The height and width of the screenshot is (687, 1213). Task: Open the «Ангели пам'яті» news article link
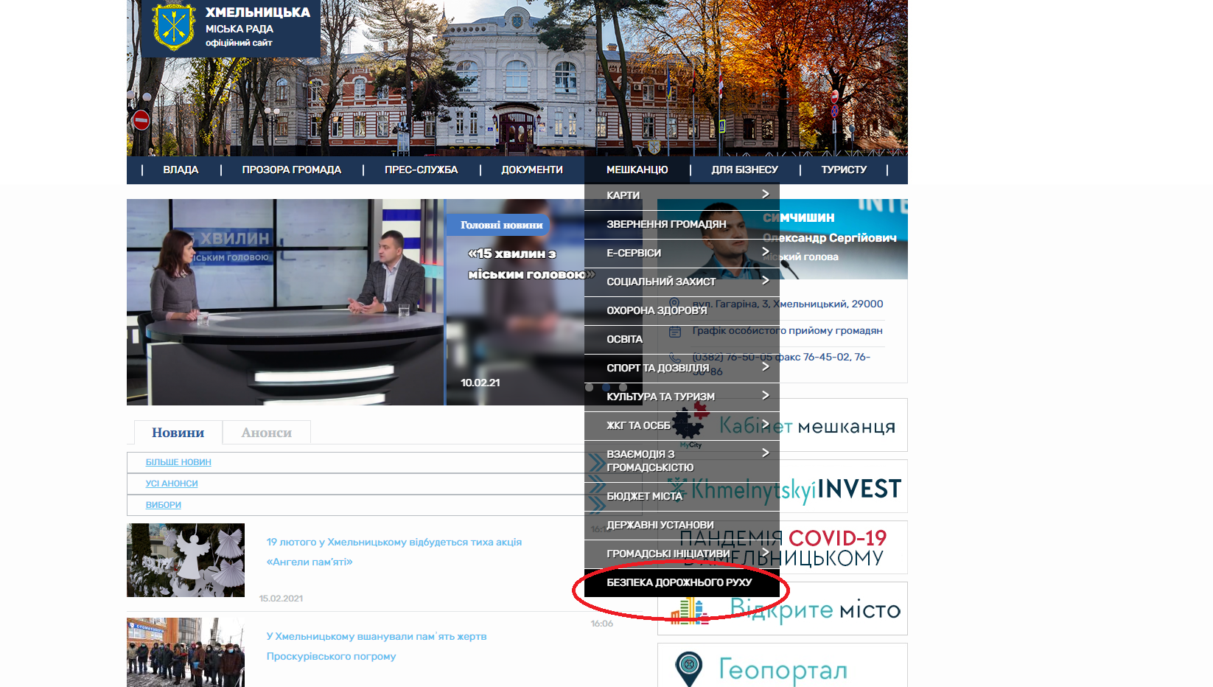(x=394, y=551)
